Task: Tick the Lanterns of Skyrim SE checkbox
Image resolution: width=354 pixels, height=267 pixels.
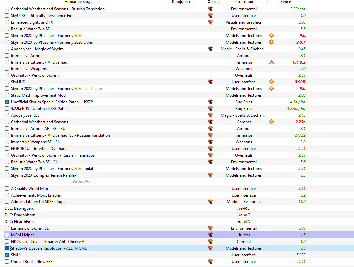Action: tap(7, 228)
